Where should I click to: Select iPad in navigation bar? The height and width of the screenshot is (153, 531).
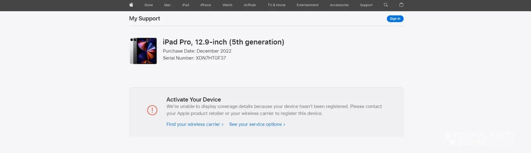(186, 5)
